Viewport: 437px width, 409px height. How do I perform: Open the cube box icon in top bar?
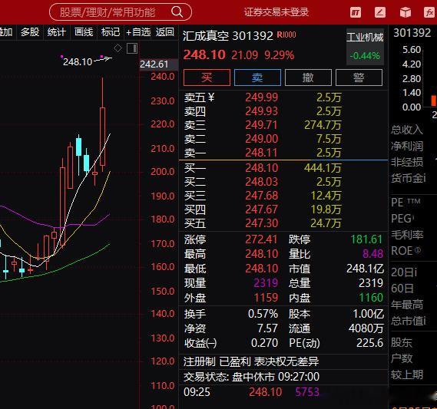406,12
